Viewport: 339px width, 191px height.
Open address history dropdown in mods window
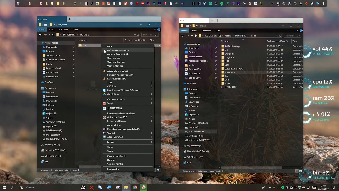(x=277, y=36)
